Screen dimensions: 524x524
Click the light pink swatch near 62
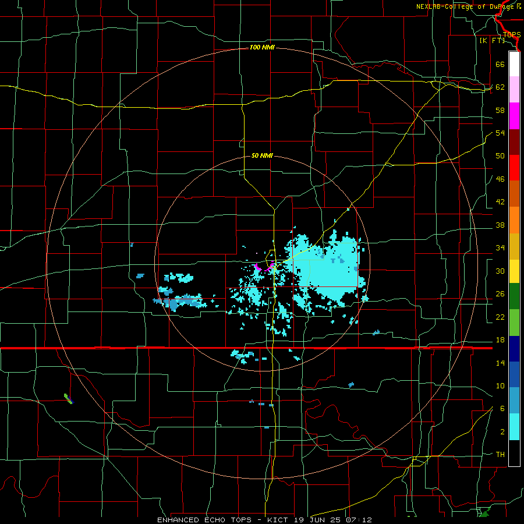514,90
